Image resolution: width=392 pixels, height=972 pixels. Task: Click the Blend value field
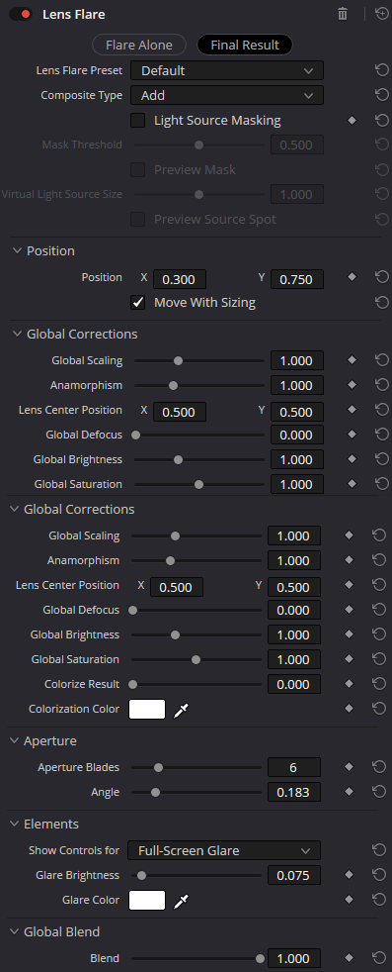(293, 958)
